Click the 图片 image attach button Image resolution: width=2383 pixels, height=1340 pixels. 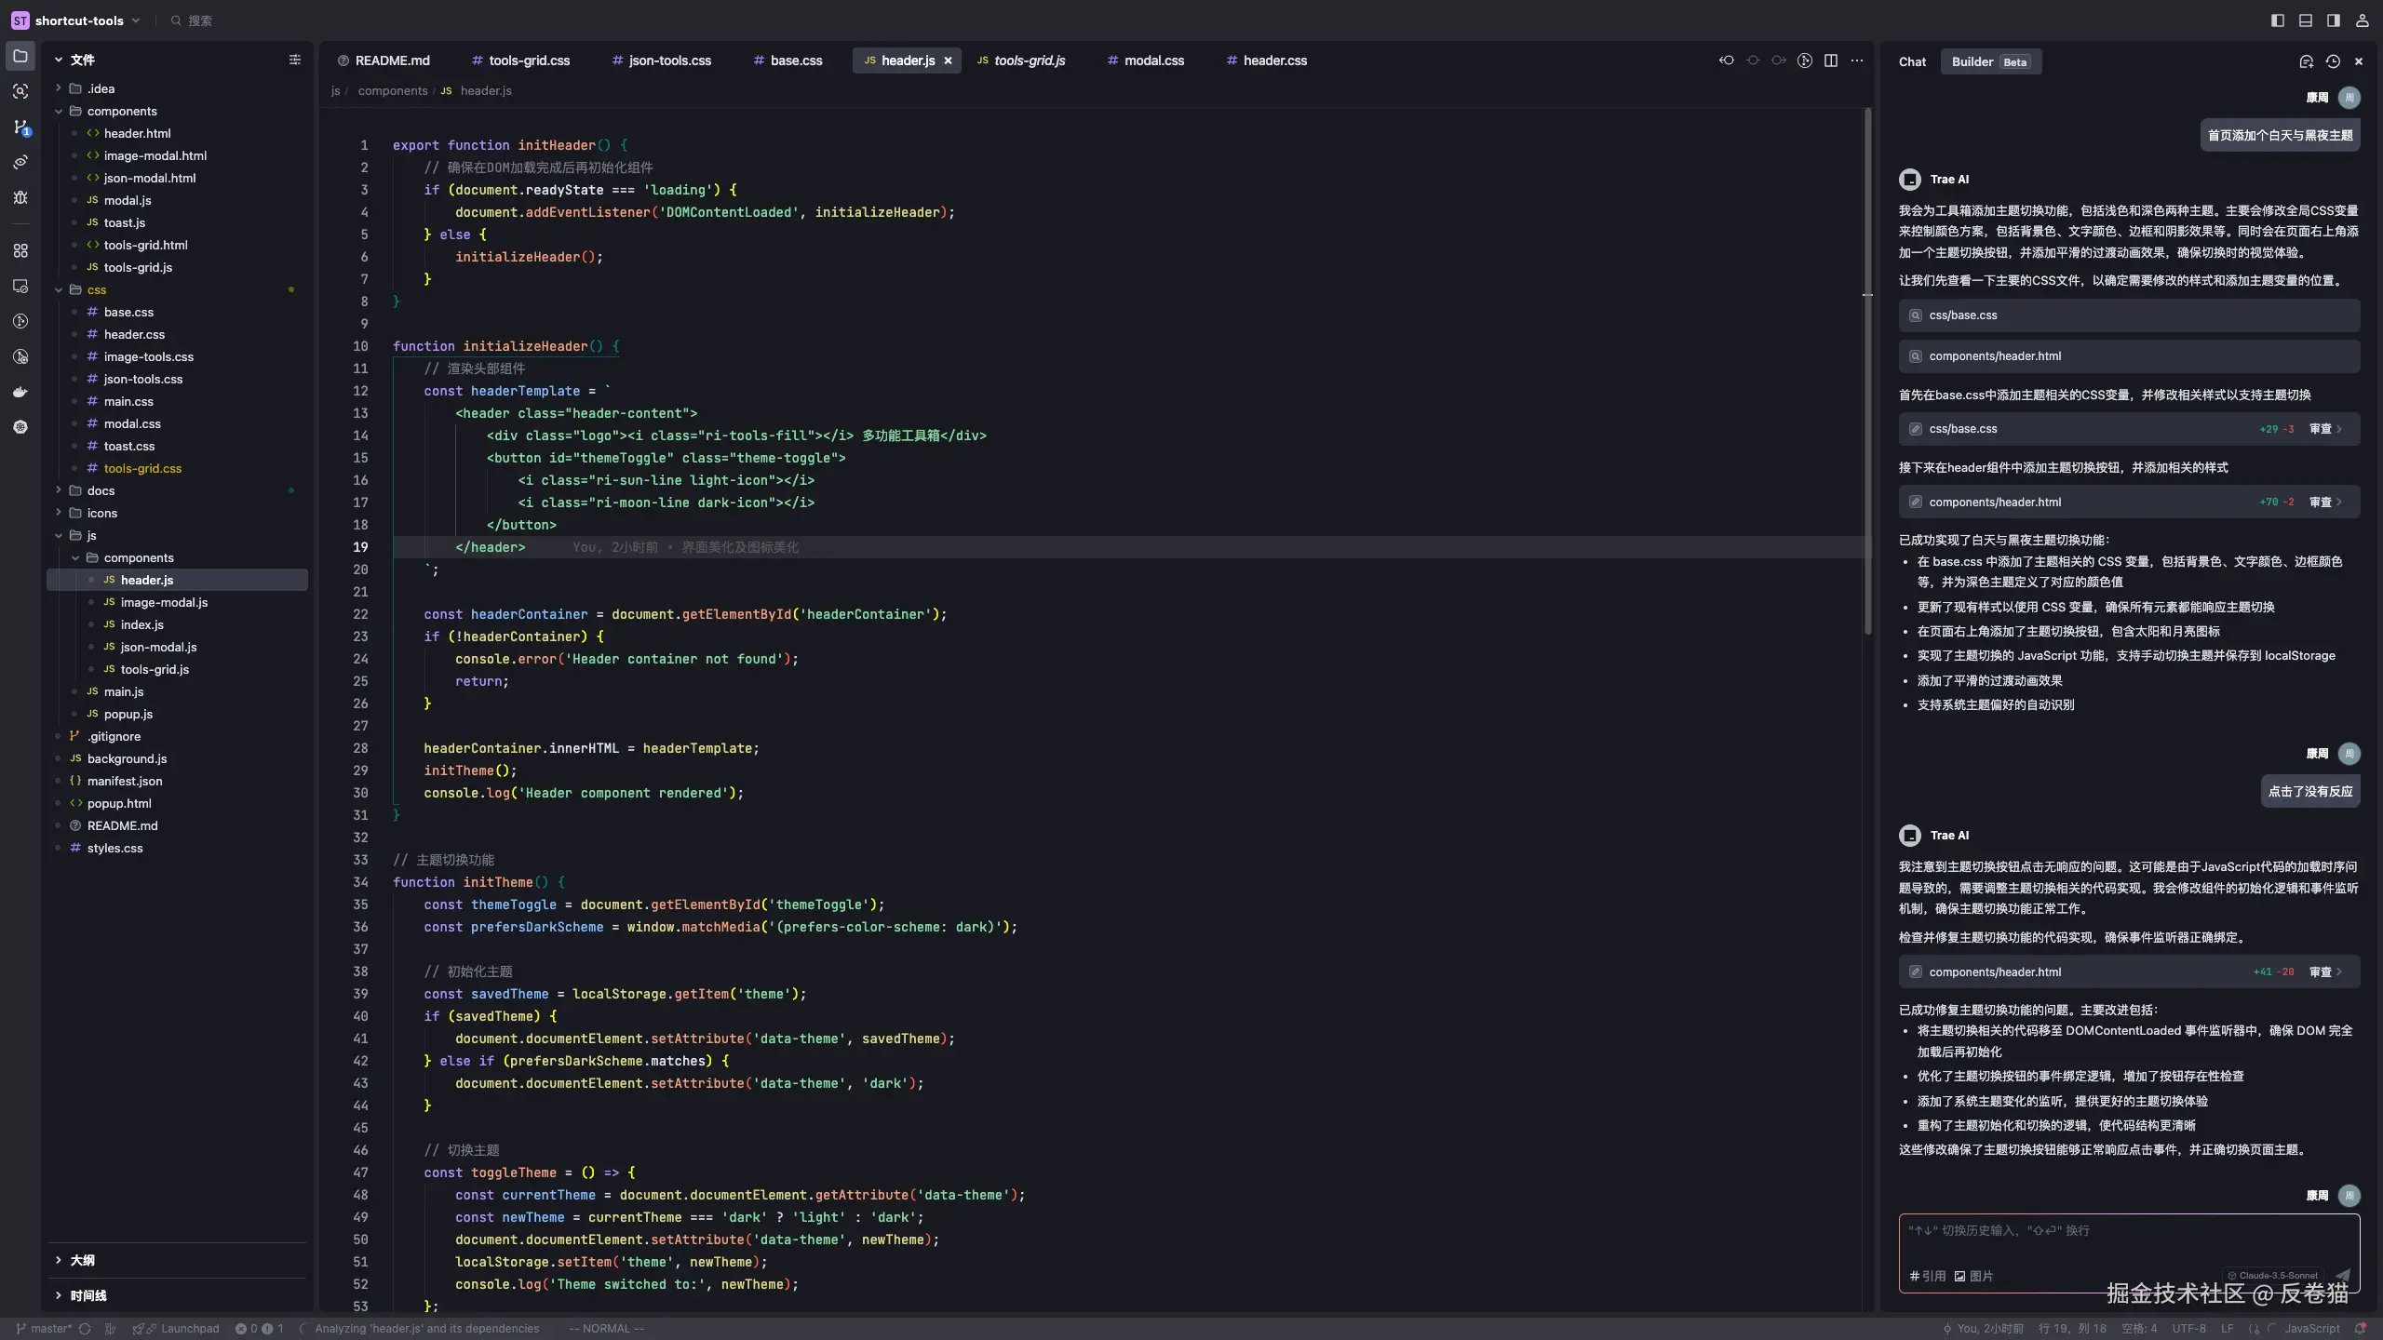[x=1974, y=1276]
